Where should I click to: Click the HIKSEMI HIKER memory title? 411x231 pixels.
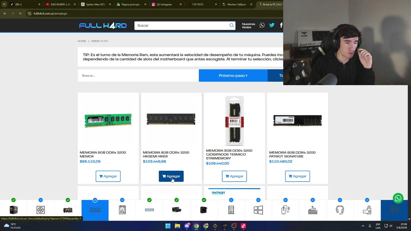tap(166, 154)
